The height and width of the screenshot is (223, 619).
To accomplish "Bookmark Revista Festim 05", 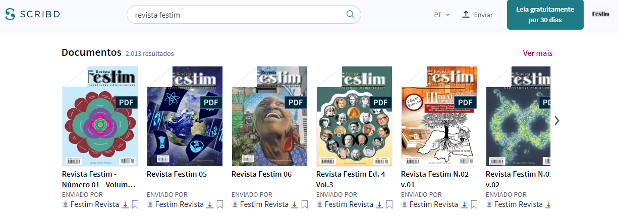I will (219, 204).
